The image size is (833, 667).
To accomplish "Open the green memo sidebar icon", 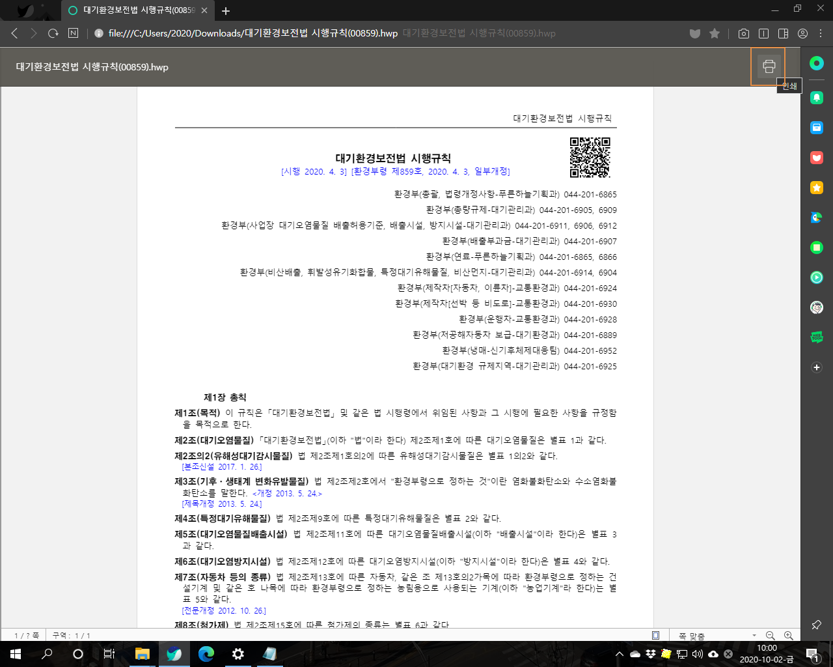I will tap(817, 248).
